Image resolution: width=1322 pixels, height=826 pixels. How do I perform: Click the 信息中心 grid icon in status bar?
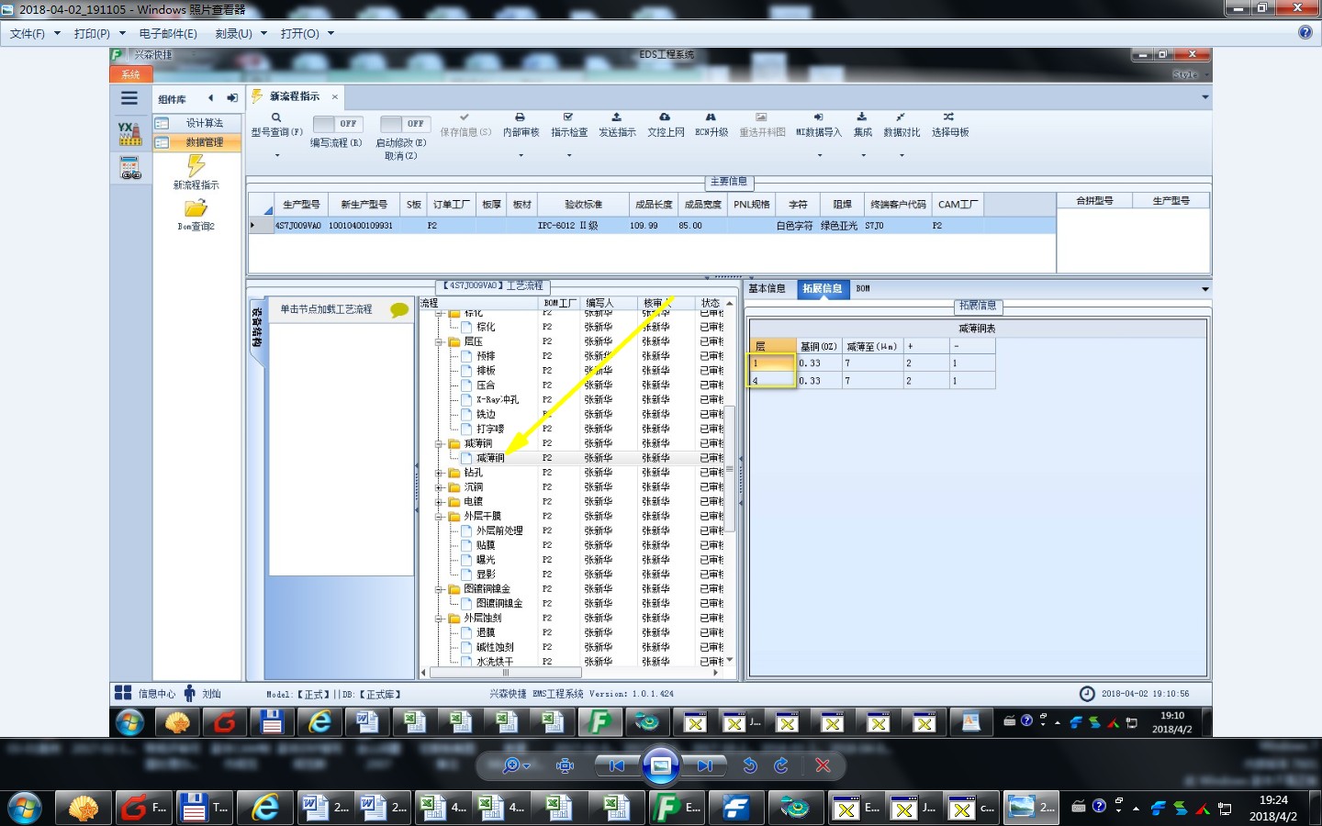point(123,693)
